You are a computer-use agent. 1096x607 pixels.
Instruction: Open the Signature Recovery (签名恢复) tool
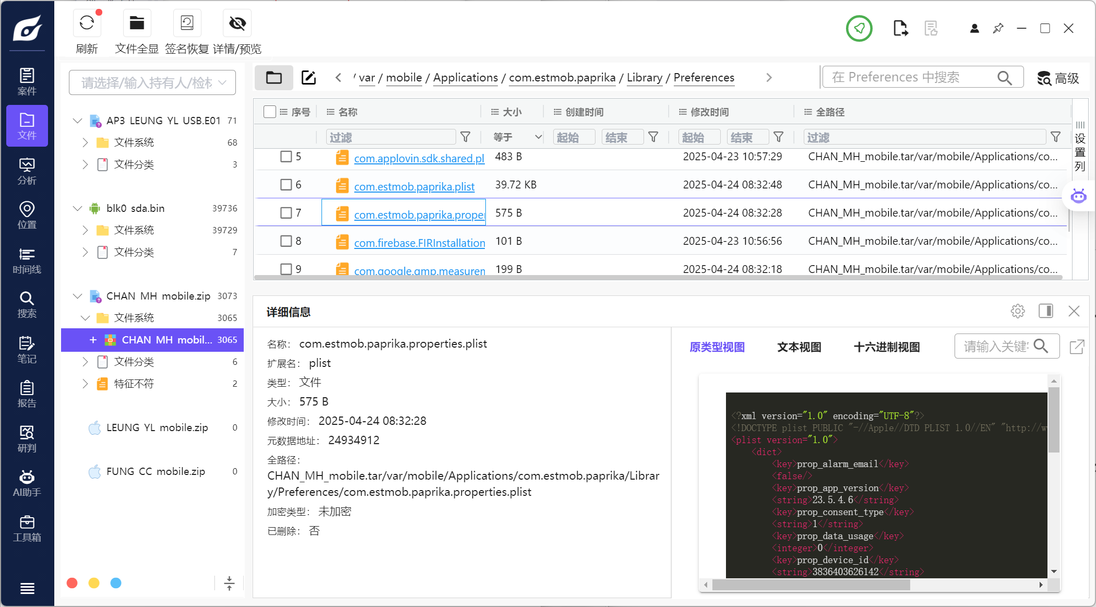187,23
